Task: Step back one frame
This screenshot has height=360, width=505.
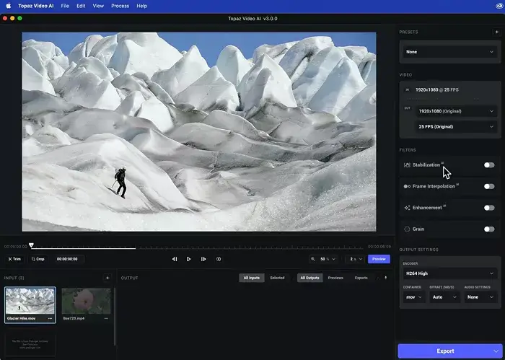Action: 174,259
